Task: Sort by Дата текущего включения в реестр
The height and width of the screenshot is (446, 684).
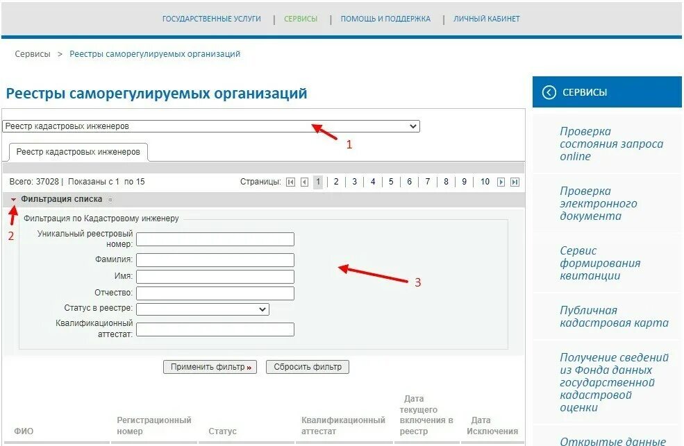Action: (426, 415)
